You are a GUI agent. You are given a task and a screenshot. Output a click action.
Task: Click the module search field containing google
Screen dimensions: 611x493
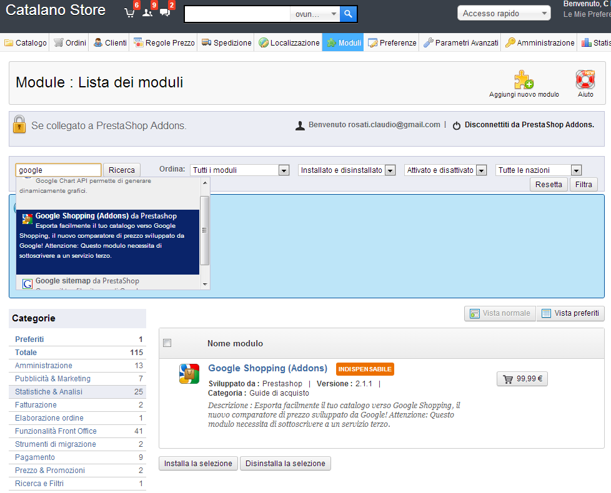[x=59, y=170]
